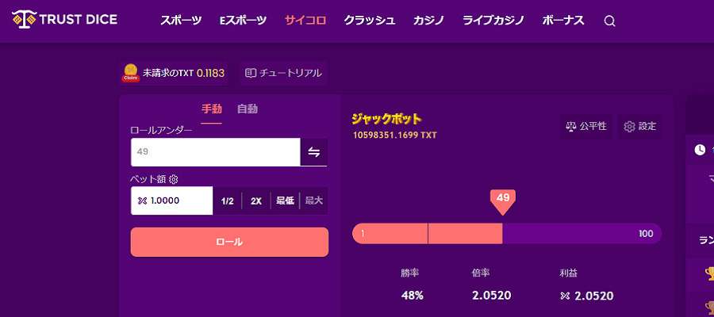The height and width of the screenshot is (317, 714).
Task: Click the Trust Dice logo
Action: 64,20
